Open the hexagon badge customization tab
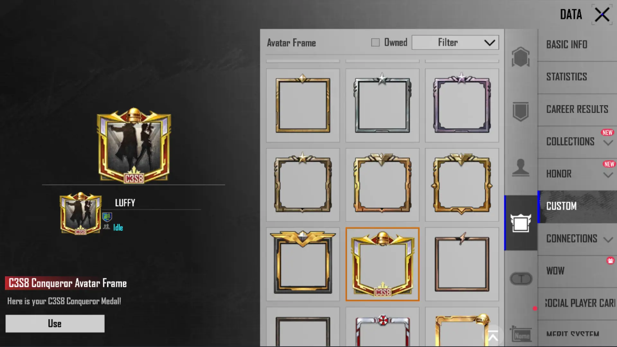The height and width of the screenshot is (347, 617). (x=521, y=57)
